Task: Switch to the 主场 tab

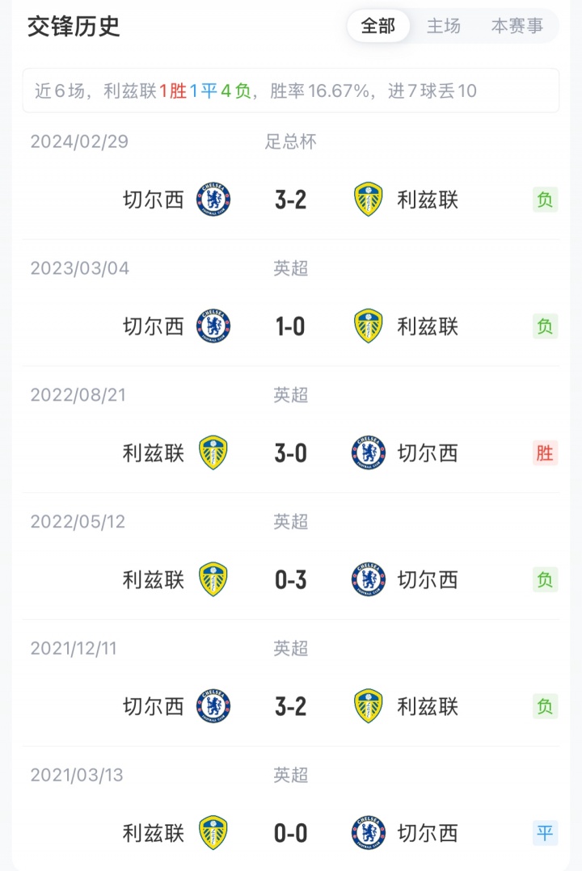Action: click(x=444, y=26)
